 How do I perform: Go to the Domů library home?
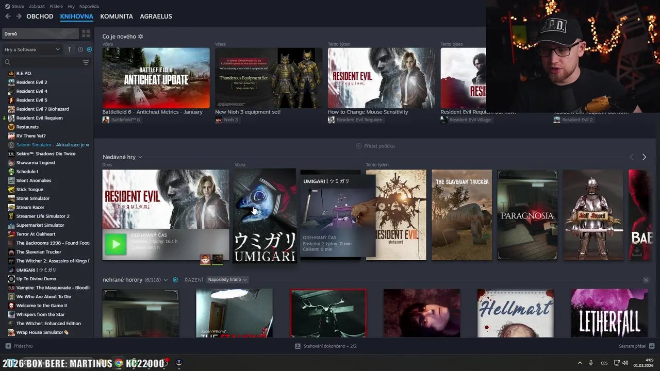(x=40, y=33)
